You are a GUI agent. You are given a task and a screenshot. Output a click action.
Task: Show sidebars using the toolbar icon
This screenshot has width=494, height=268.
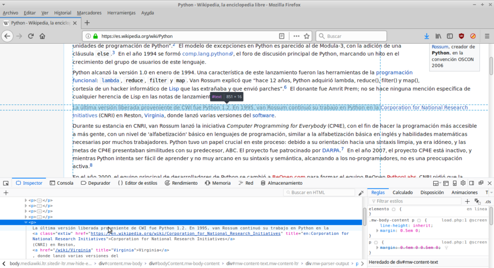point(450,36)
